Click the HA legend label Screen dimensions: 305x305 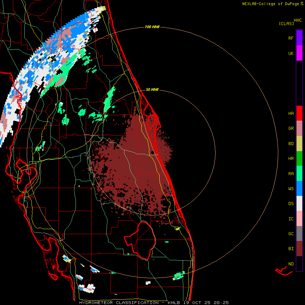(x=291, y=114)
